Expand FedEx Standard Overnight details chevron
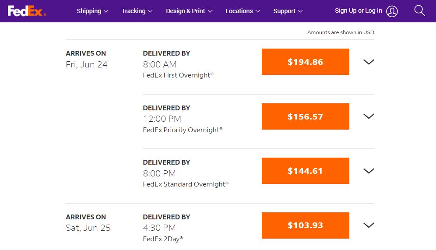The width and height of the screenshot is (436, 250). click(x=369, y=171)
